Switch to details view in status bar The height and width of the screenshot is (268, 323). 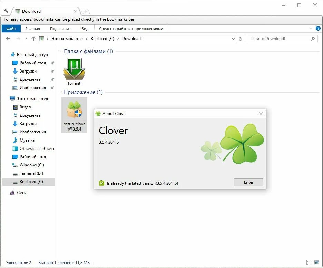(309, 262)
